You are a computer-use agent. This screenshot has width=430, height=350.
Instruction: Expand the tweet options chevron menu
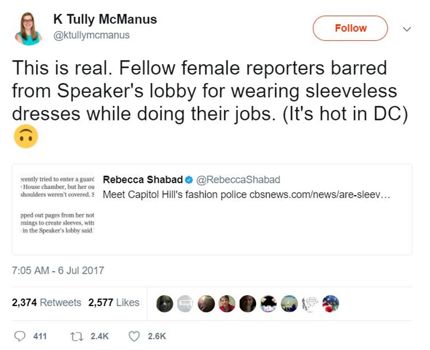click(x=407, y=29)
